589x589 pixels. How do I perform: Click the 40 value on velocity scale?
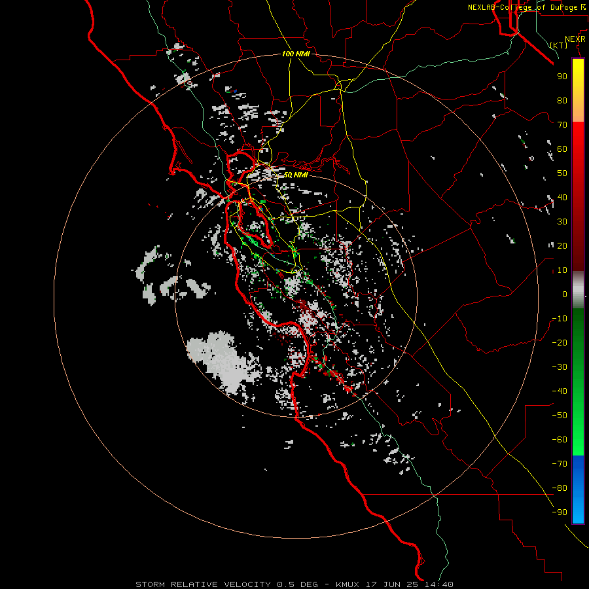pyautogui.click(x=562, y=197)
